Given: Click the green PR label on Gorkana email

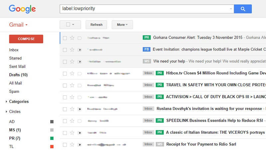Looking at the screenshot, I should coord(147,37).
